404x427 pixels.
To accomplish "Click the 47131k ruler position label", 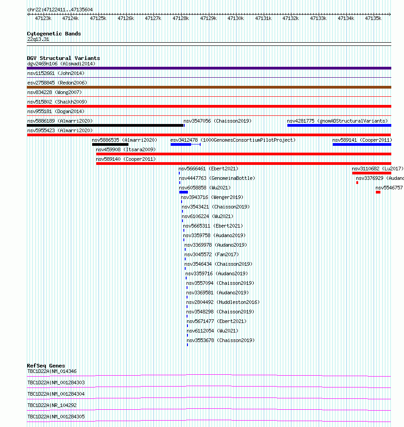I will (x=263, y=18).
